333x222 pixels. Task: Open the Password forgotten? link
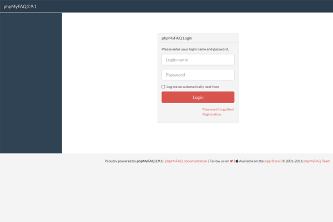(x=218, y=109)
